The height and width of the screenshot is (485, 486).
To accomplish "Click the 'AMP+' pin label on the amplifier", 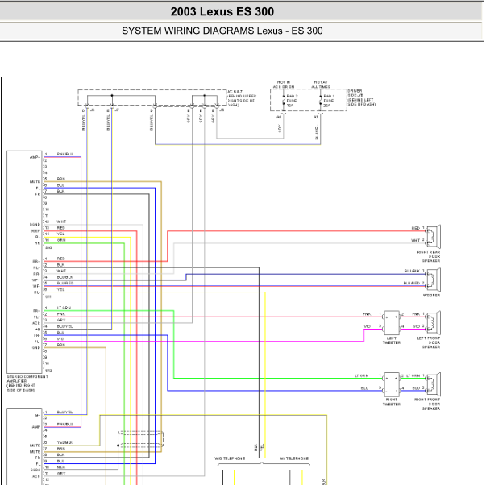I will tap(35, 157).
